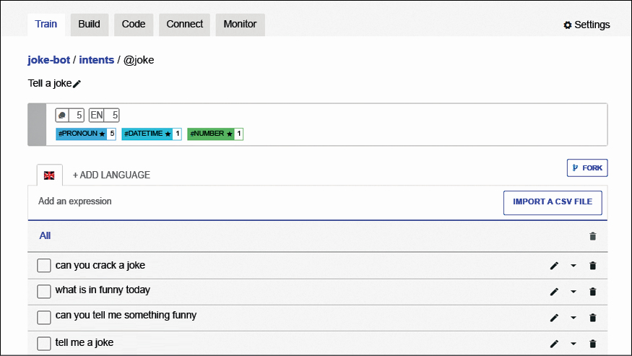This screenshot has width=632, height=356.
Task: Fork this intent with the Fork button
Action: (587, 168)
